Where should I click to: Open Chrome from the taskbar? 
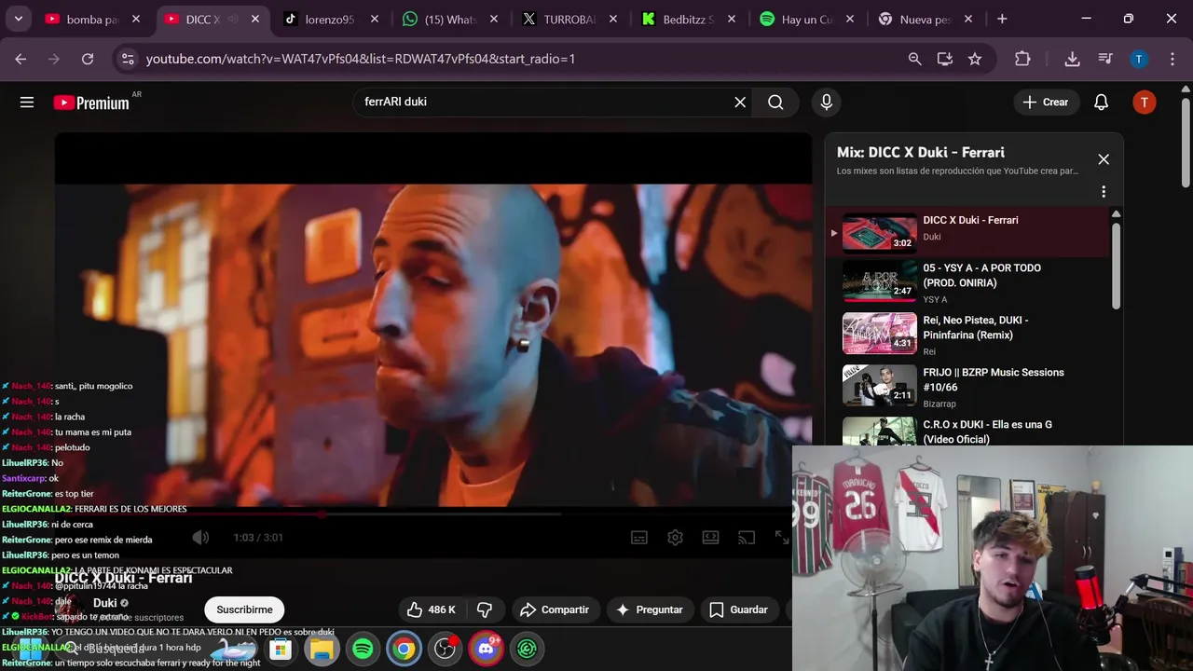click(405, 649)
